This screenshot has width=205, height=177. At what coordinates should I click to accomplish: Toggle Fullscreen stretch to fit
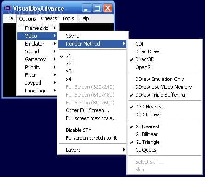(x=92, y=138)
